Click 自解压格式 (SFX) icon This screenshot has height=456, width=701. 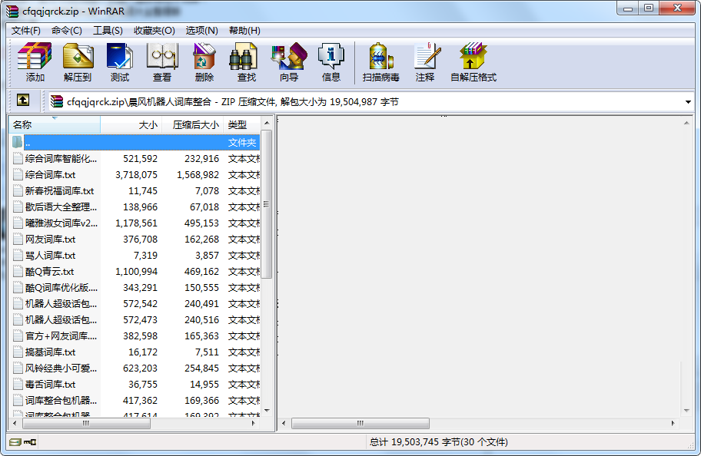point(473,62)
